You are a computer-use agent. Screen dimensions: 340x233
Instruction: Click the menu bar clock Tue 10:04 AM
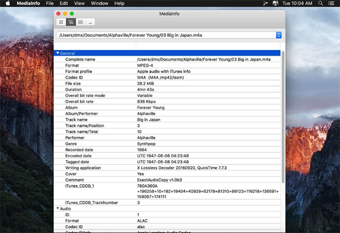(297, 3)
